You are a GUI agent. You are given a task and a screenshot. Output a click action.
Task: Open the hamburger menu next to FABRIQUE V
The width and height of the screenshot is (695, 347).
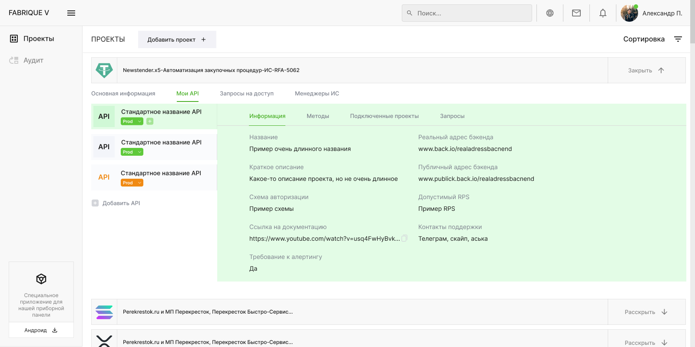[x=71, y=13]
